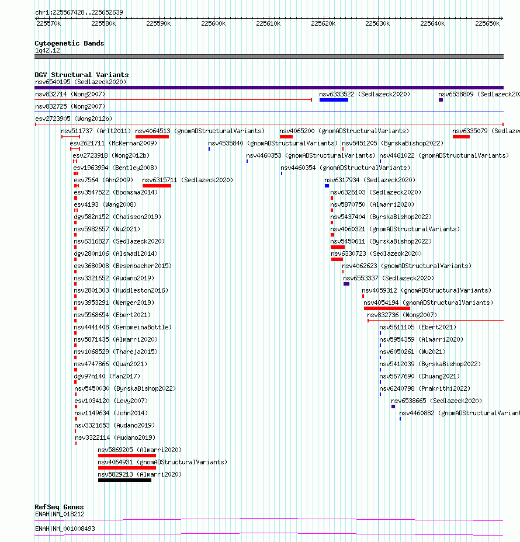Click nsv6050261 (Wu2021) label
This screenshot has width=520, height=542.
click(x=412, y=352)
